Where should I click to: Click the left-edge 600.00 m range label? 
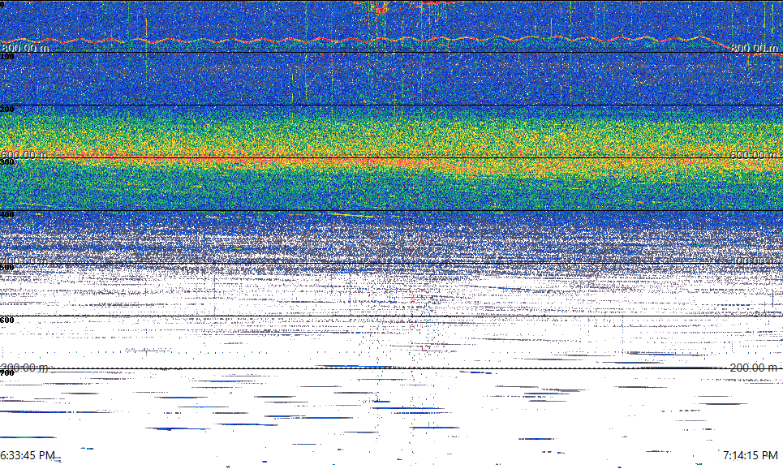coord(25,155)
